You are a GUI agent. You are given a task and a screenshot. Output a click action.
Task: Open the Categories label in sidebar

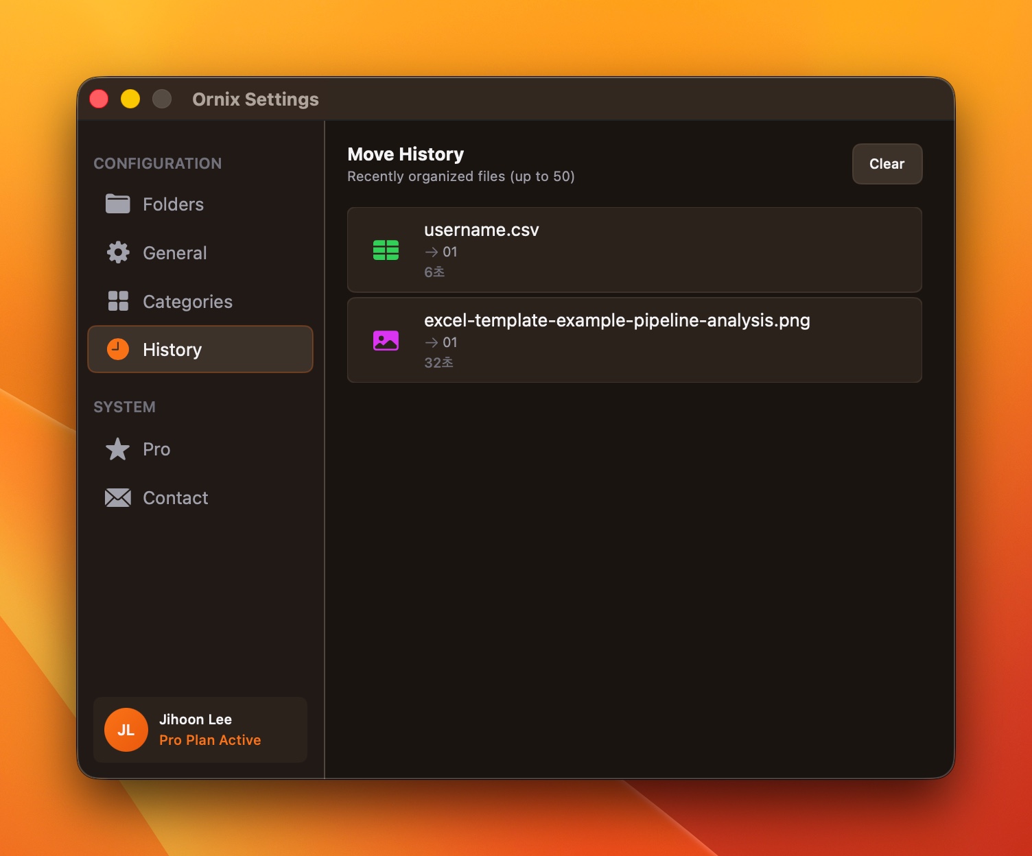(x=187, y=302)
